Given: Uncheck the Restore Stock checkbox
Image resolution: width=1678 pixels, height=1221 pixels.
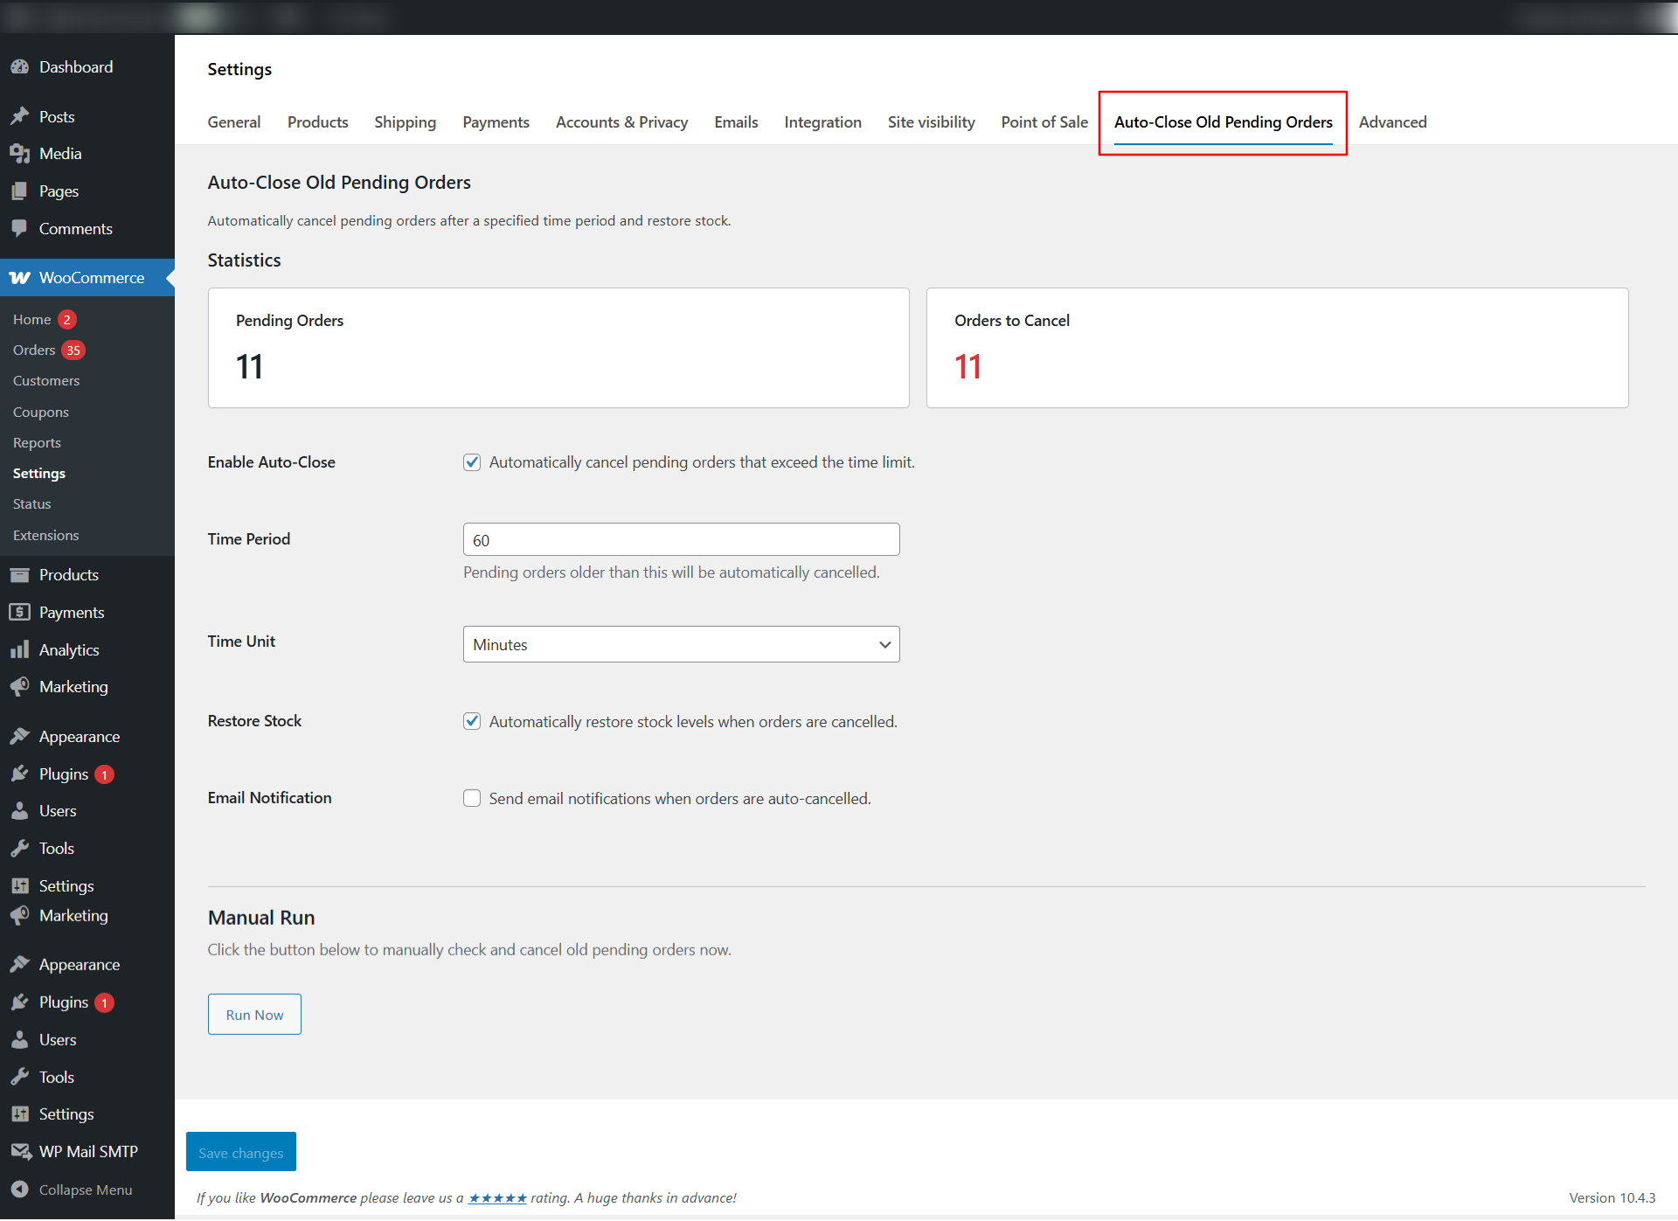Looking at the screenshot, I should tap(472, 721).
